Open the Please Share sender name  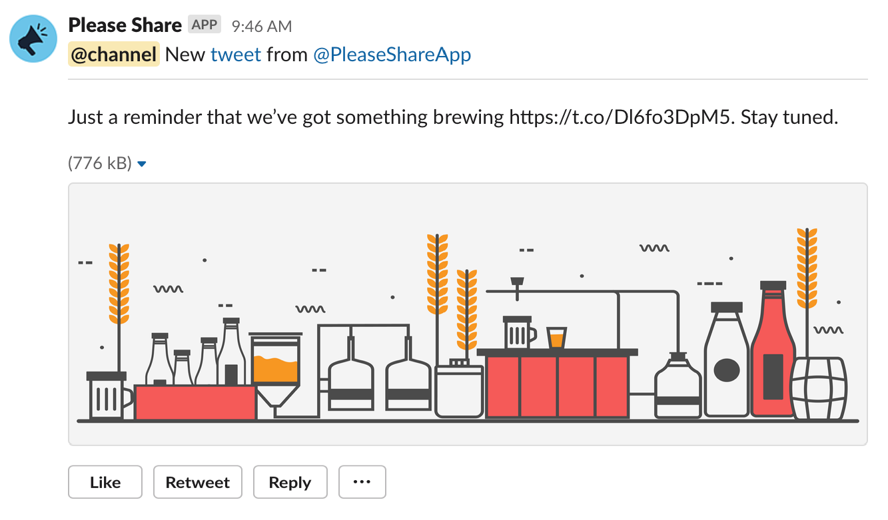point(125,25)
